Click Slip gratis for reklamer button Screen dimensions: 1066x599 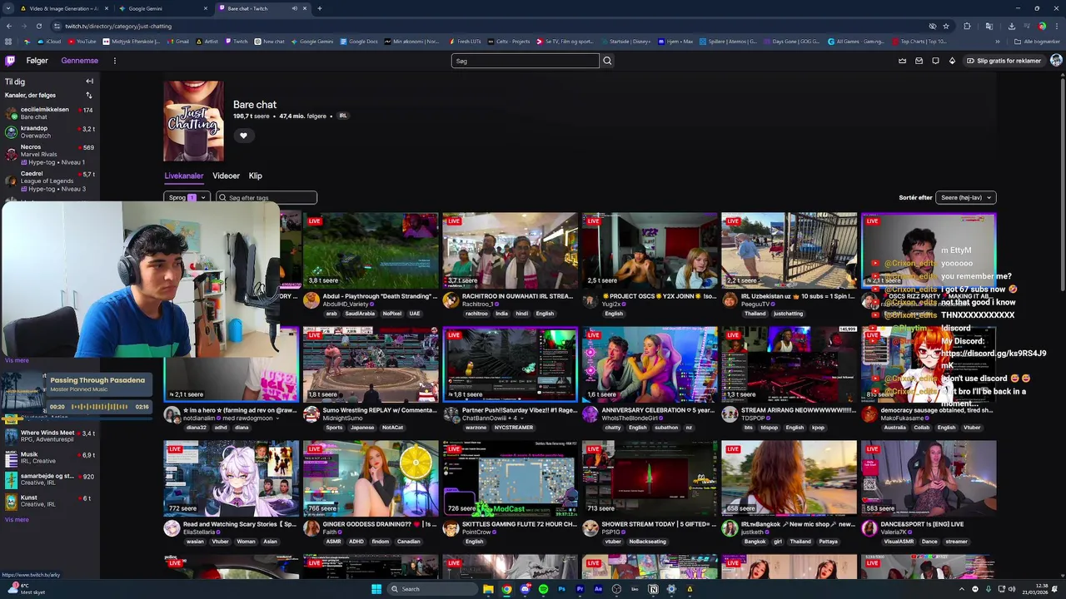pos(1004,61)
